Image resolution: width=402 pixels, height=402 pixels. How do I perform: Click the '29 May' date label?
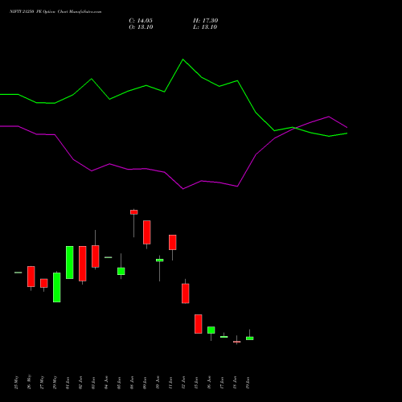click(55, 383)
